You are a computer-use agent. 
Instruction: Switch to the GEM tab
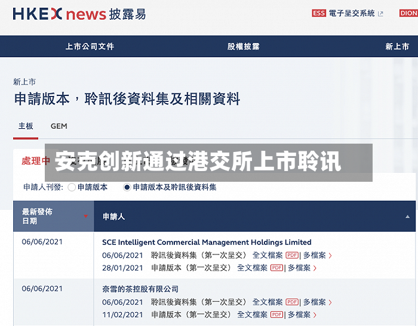tap(59, 126)
